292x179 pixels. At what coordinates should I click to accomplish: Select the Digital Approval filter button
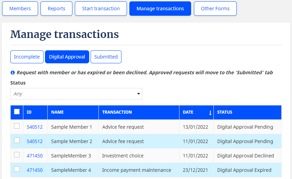(67, 57)
